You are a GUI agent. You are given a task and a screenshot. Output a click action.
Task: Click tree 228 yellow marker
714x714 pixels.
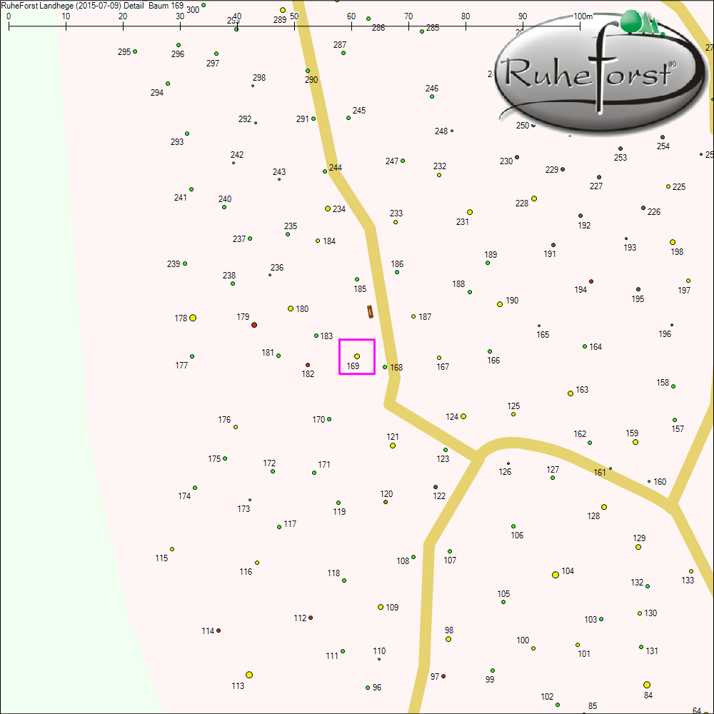click(x=534, y=198)
